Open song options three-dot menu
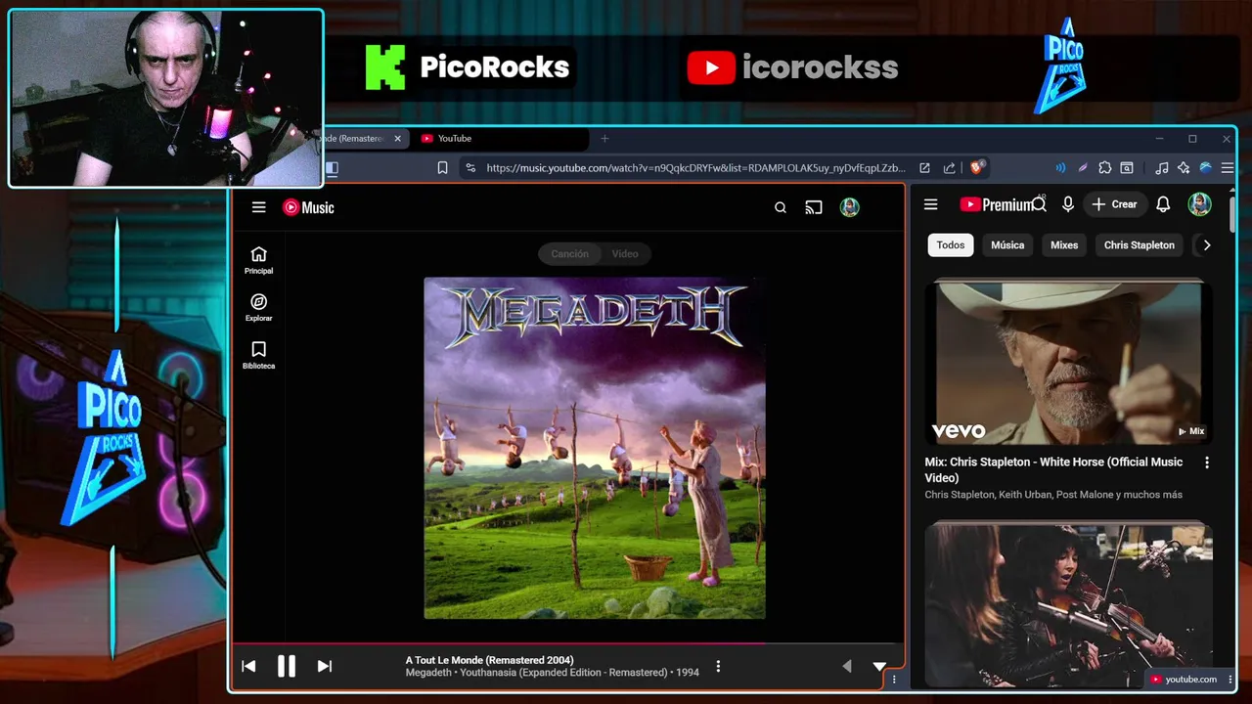 pos(718,666)
